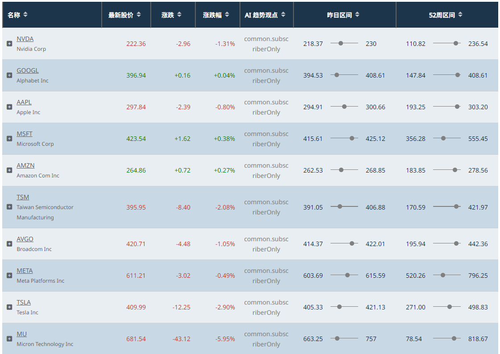Click the 52周区间 header label

click(x=442, y=15)
